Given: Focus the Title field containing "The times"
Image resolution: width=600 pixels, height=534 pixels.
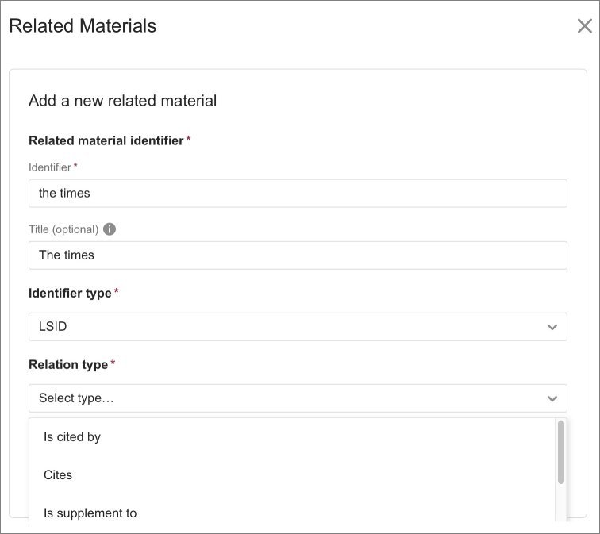Looking at the screenshot, I should coord(298,255).
